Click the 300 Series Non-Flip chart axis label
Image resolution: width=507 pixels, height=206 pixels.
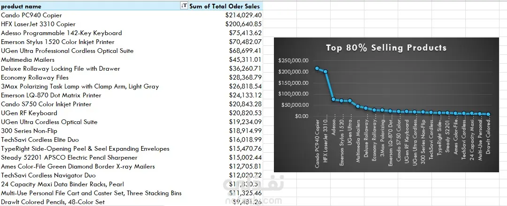[423, 142]
